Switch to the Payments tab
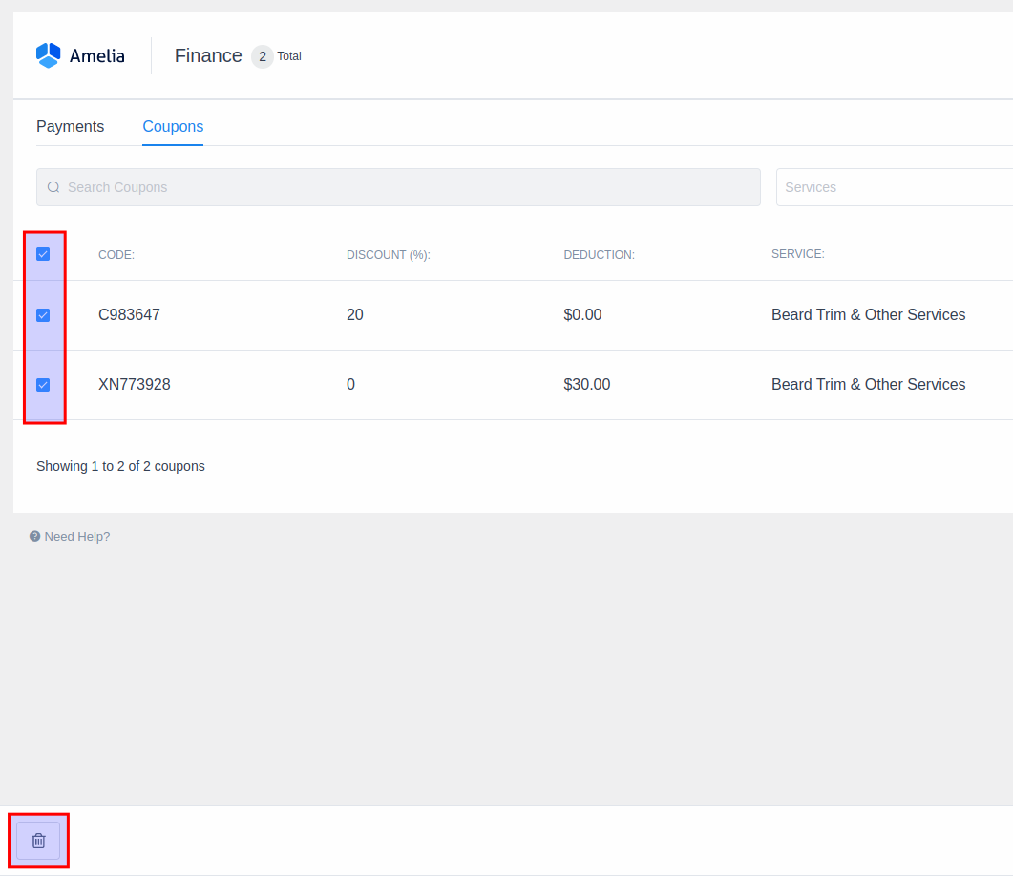The width and height of the screenshot is (1013, 876). click(x=70, y=127)
